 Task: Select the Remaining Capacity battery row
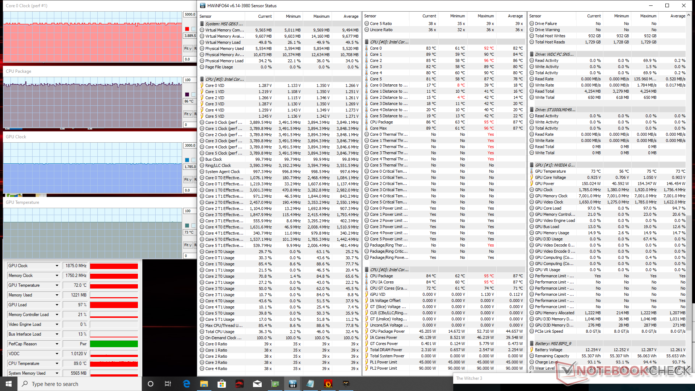pyautogui.click(x=608, y=356)
